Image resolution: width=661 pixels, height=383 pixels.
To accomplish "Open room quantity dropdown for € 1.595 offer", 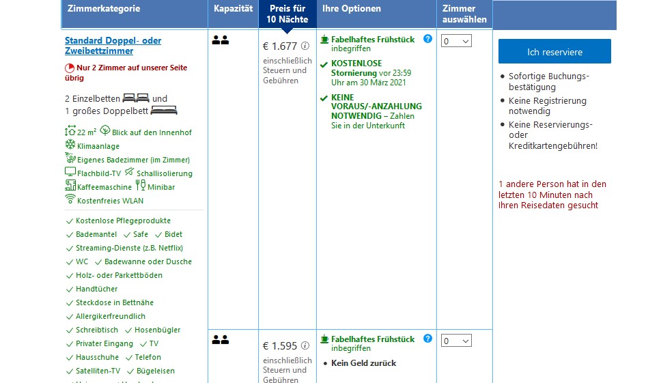I will (x=456, y=341).
